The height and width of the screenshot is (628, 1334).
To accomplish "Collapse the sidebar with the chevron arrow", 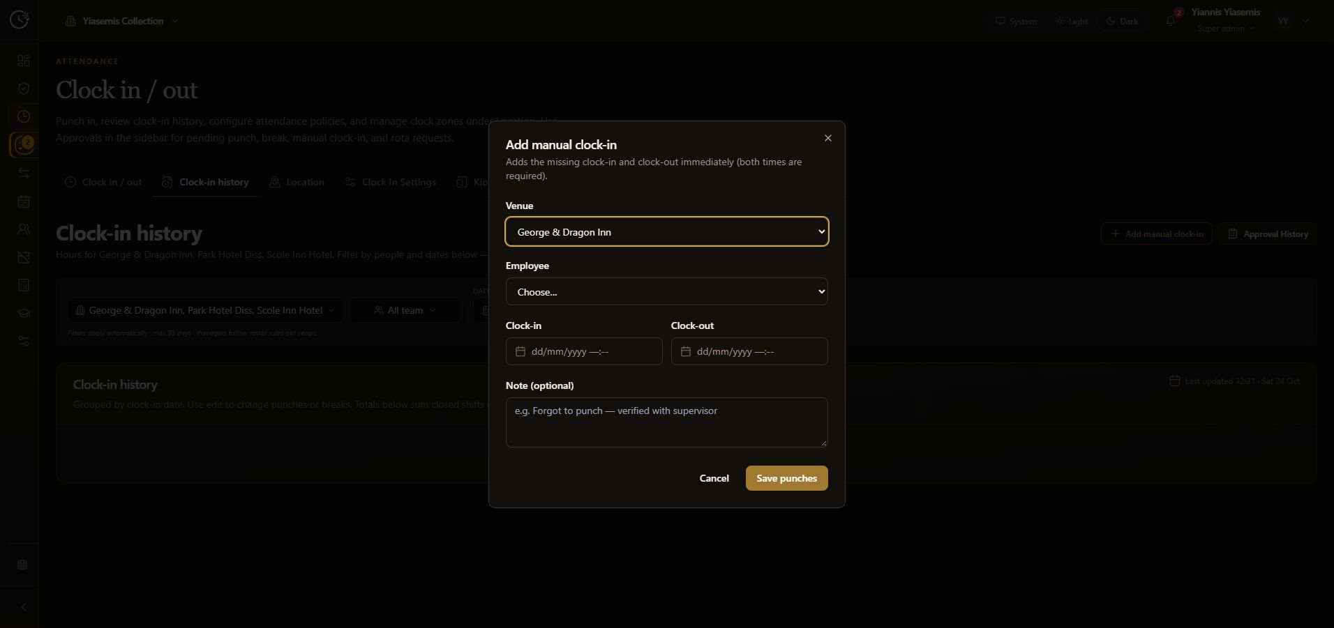I will pos(23,607).
